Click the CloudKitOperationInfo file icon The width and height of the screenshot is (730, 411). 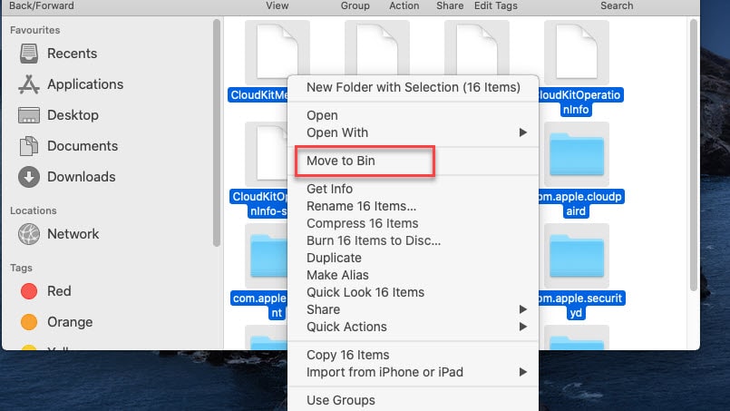point(577,53)
